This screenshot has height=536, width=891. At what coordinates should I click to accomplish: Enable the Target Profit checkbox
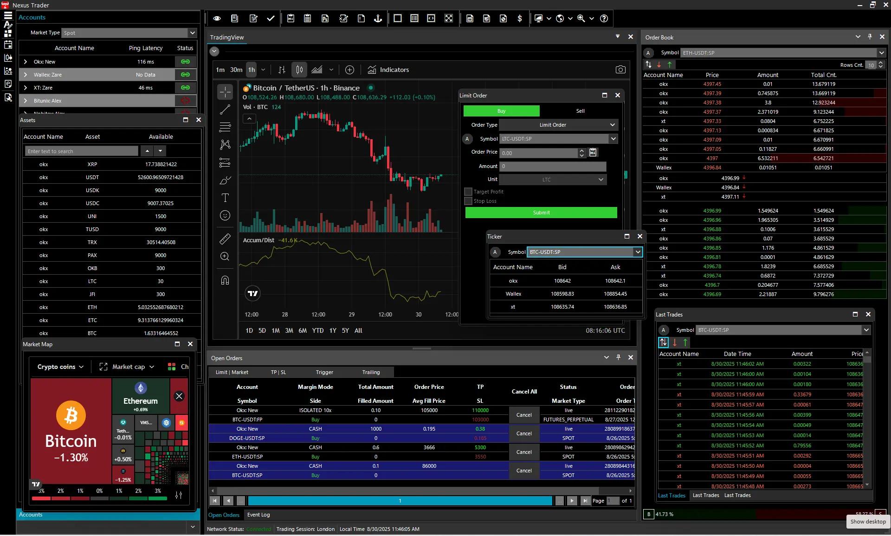point(468,191)
